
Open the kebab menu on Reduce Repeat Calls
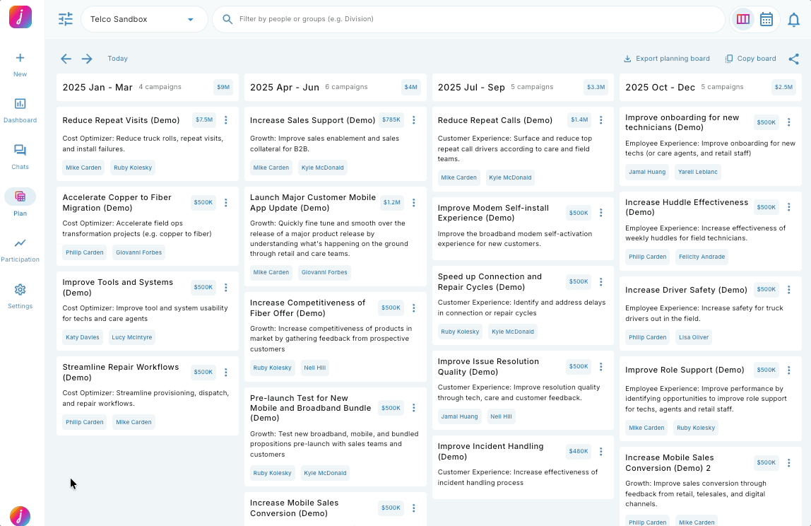601,120
